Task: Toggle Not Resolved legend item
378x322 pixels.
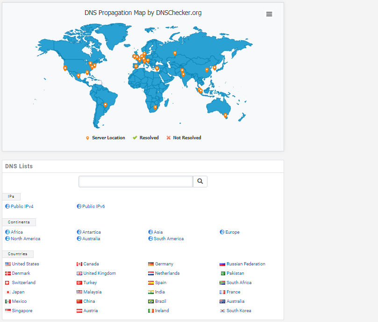Action: (184, 138)
